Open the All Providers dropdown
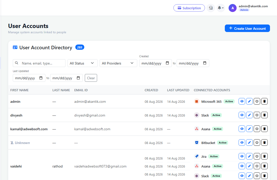 pyautogui.click(x=118, y=63)
